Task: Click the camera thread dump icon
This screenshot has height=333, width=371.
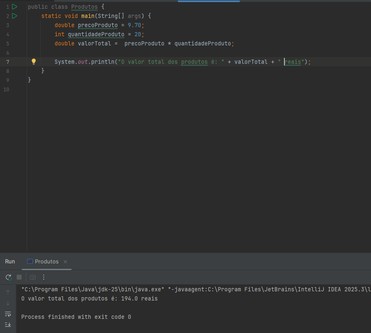Action: click(x=33, y=277)
